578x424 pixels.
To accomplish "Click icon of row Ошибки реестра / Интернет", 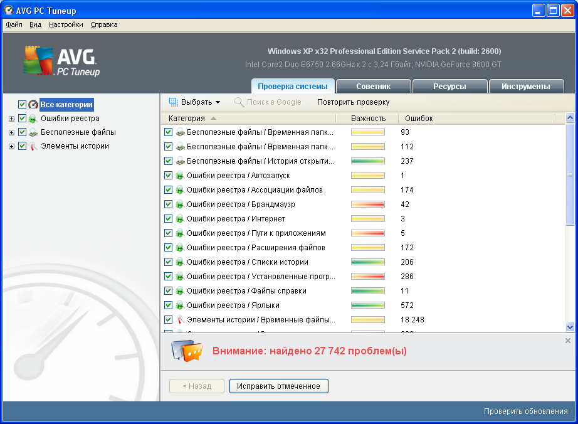I will [180, 219].
